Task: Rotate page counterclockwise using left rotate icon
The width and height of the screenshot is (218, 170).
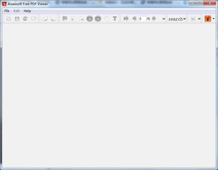Action: coord(45,19)
